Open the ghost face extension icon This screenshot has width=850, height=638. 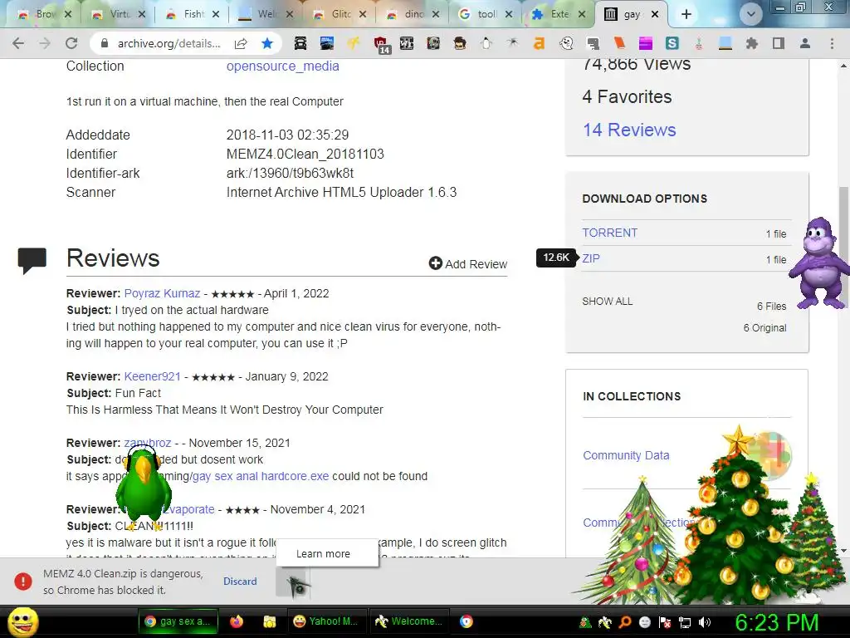click(x=566, y=43)
